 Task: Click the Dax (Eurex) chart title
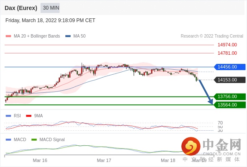[x=21, y=8]
